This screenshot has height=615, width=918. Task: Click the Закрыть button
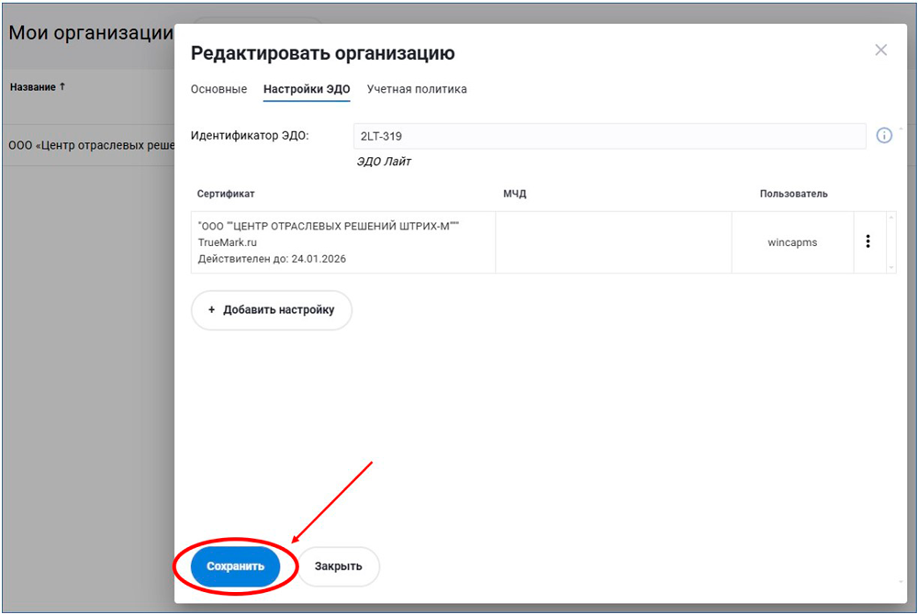(339, 566)
